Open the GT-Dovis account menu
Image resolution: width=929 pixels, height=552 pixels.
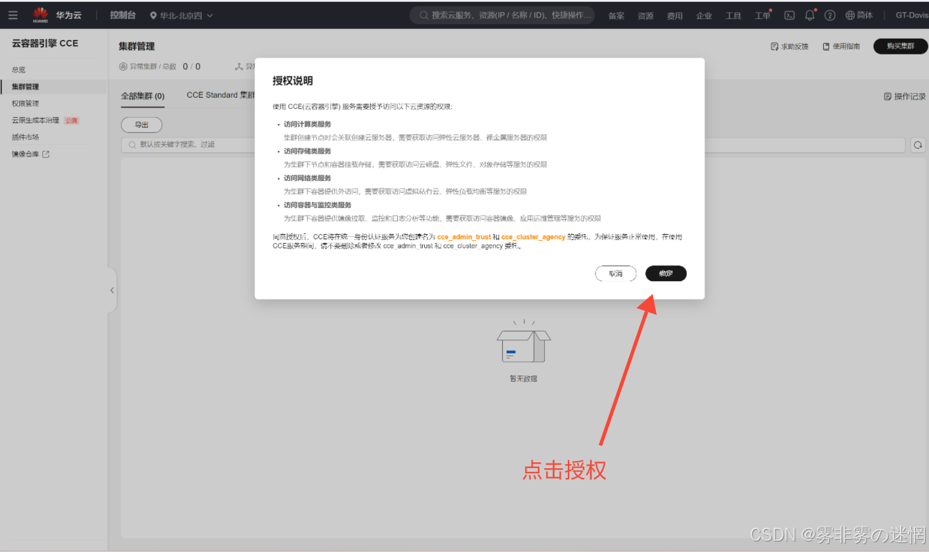click(911, 15)
